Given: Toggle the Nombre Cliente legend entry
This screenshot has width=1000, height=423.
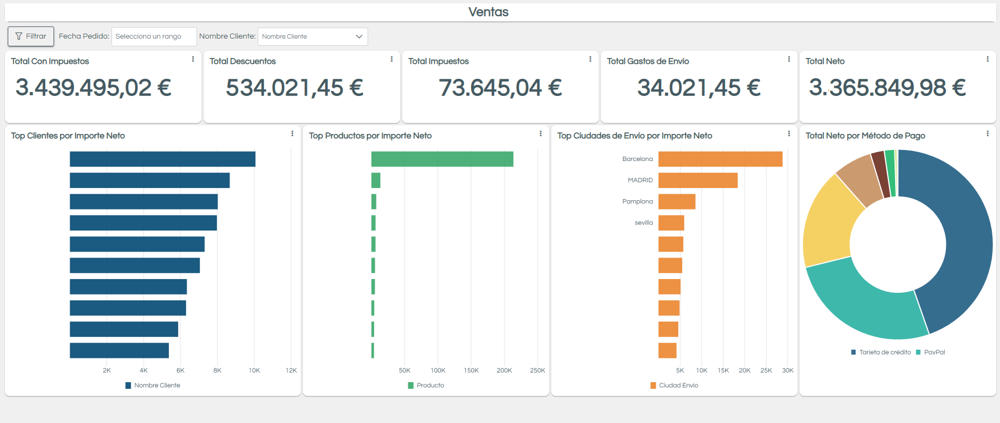Looking at the screenshot, I should tap(153, 385).
